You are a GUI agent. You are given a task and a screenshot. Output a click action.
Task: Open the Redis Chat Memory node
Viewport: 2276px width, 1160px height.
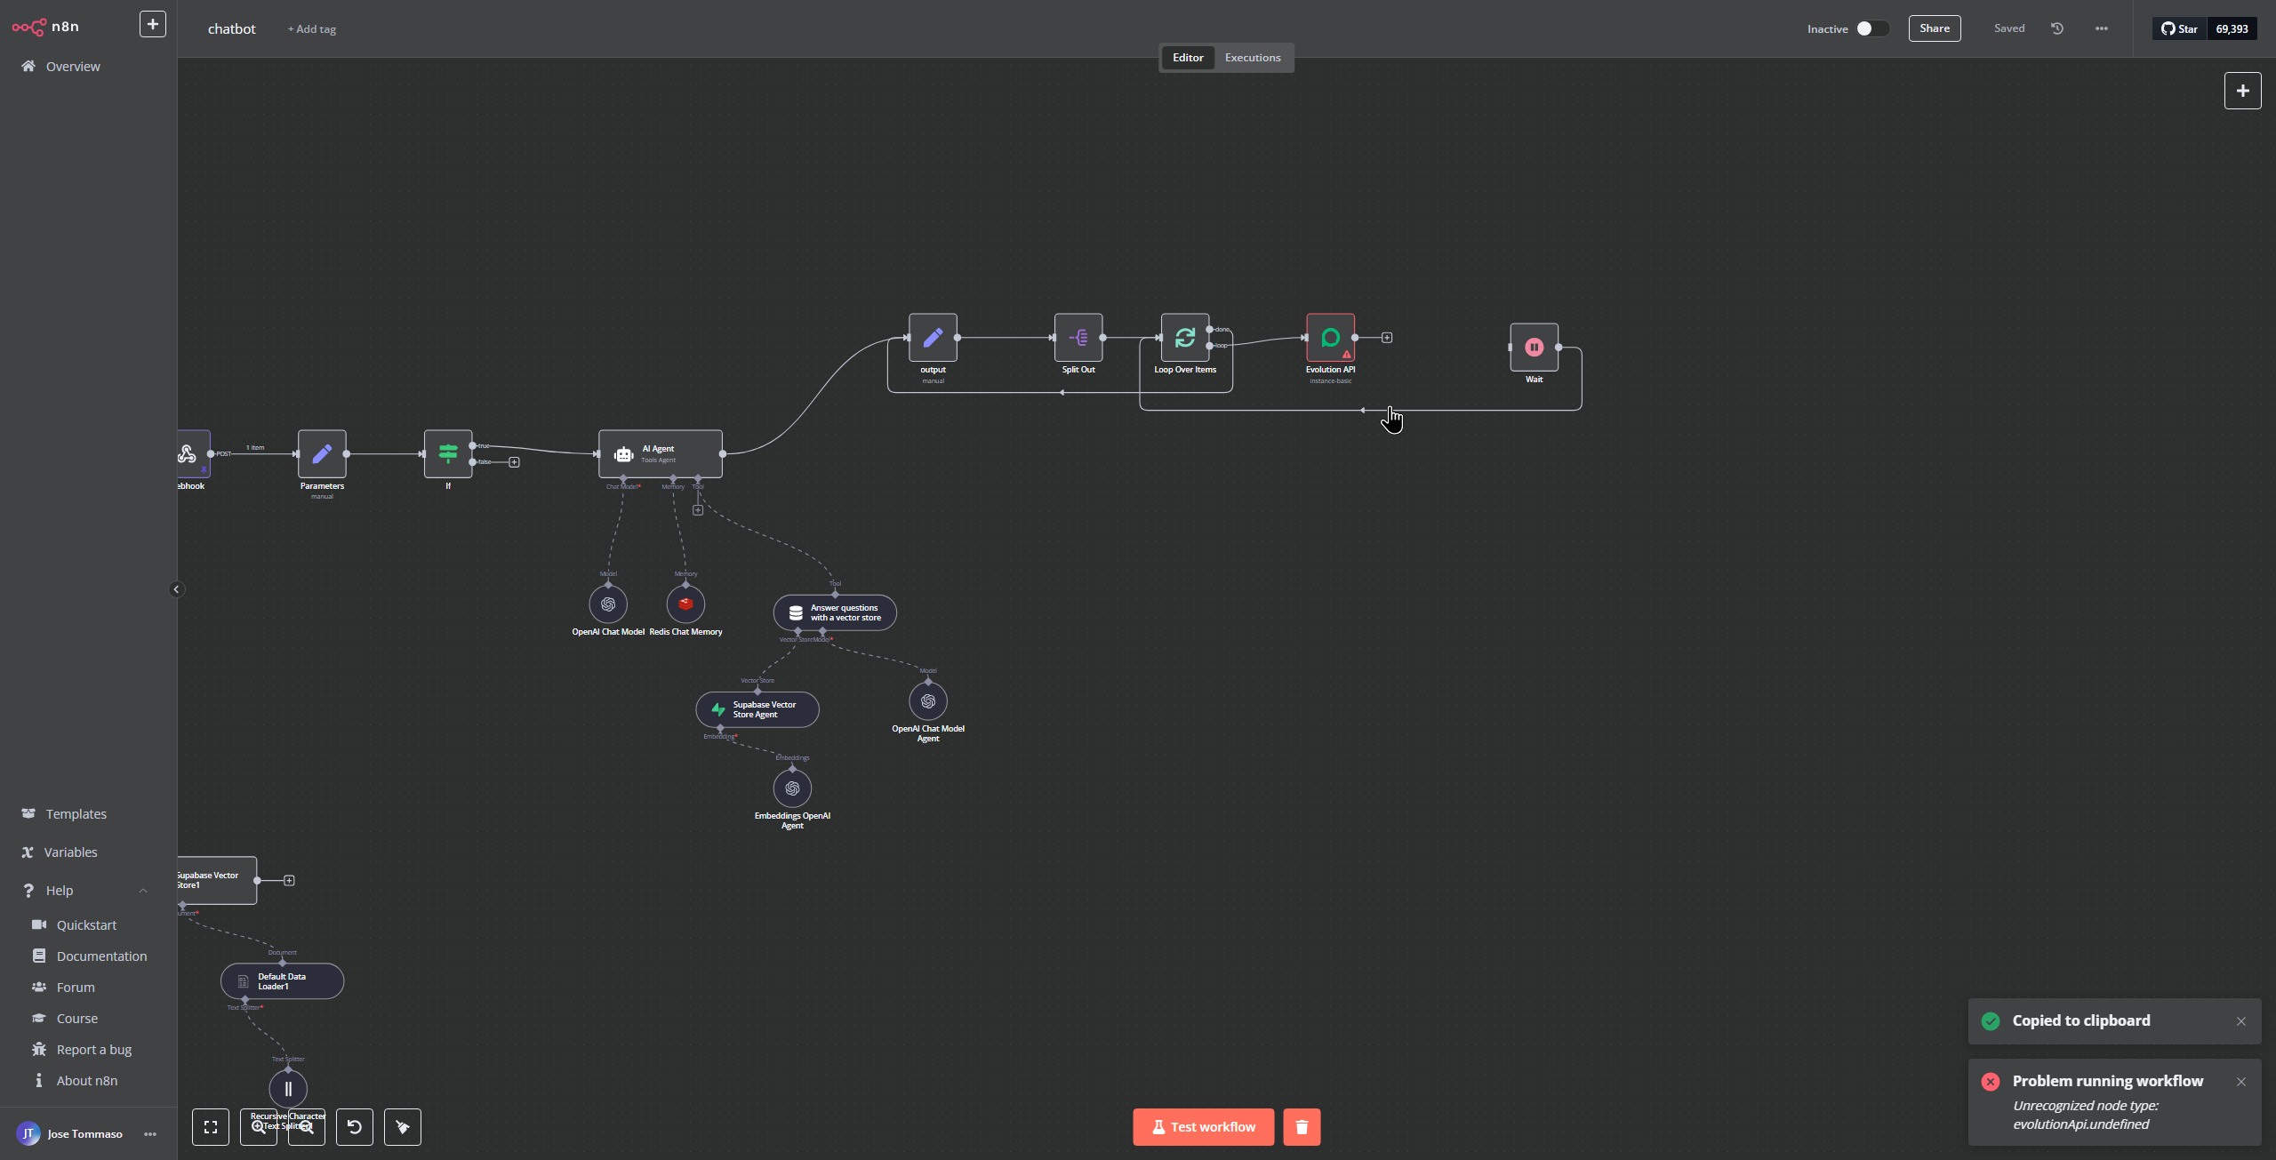point(685,604)
